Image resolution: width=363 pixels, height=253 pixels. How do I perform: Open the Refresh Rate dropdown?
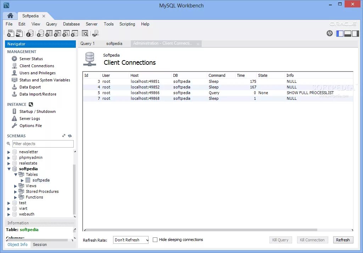tap(131, 240)
